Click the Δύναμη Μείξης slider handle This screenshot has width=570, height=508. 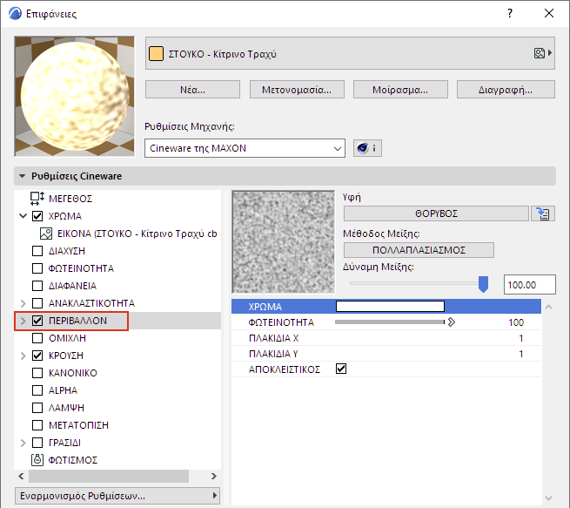483,284
